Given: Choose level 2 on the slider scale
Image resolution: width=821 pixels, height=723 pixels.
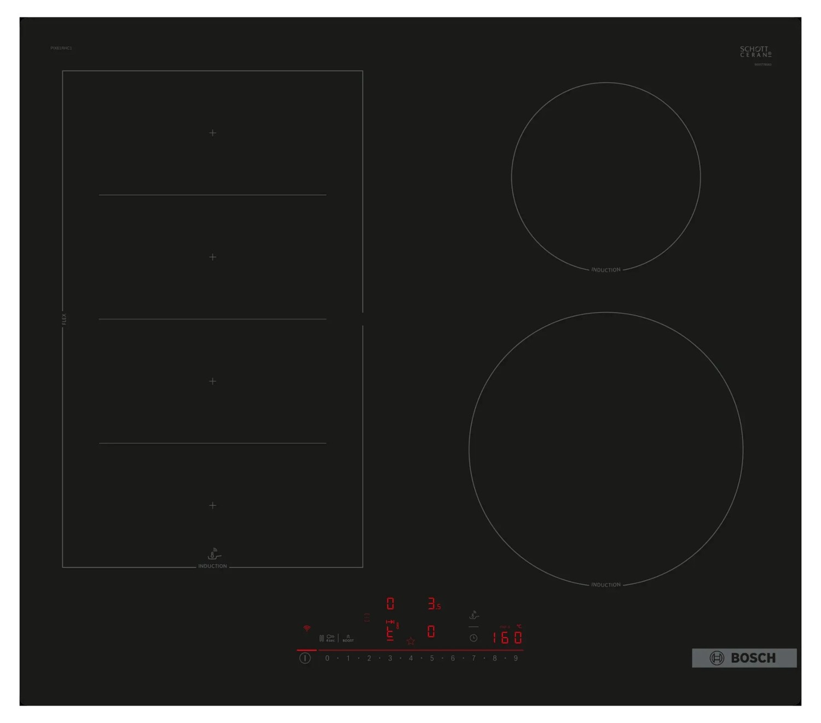Looking at the screenshot, I should [369, 658].
